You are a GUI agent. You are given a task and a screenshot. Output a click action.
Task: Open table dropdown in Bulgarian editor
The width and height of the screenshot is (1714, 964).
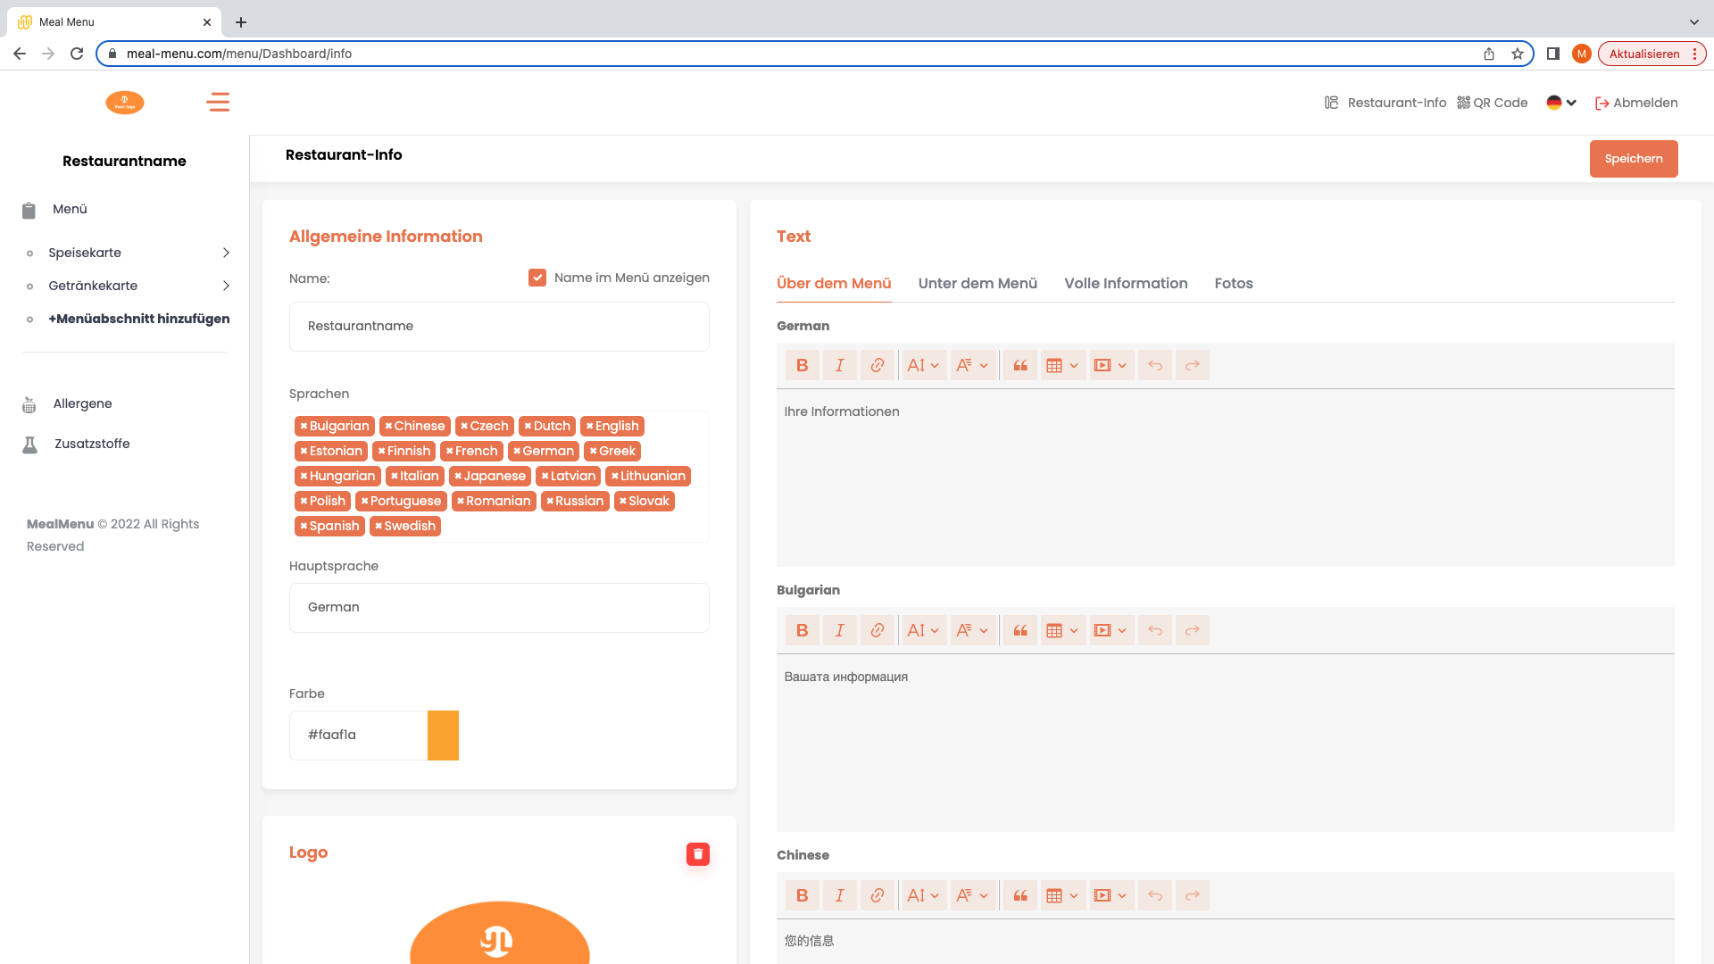pyautogui.click(x=1062, y=630)
